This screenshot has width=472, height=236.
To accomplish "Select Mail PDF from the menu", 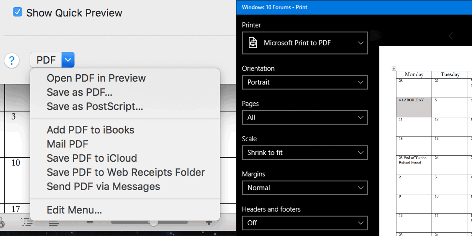I will 68,144.
